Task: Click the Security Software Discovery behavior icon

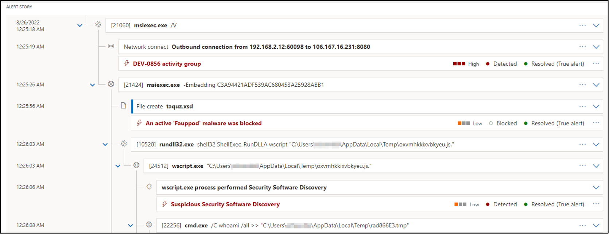Action: coord(149,187)
